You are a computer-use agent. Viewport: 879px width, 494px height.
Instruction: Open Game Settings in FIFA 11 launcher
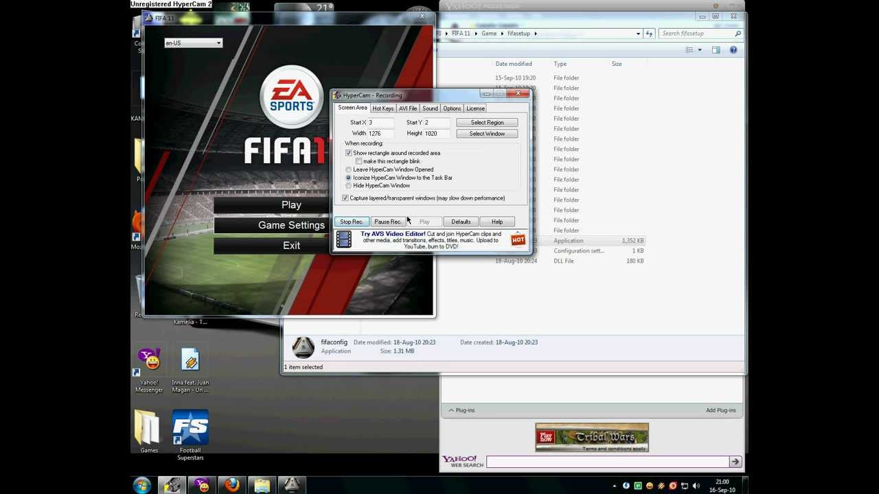[x=291, y=225]
